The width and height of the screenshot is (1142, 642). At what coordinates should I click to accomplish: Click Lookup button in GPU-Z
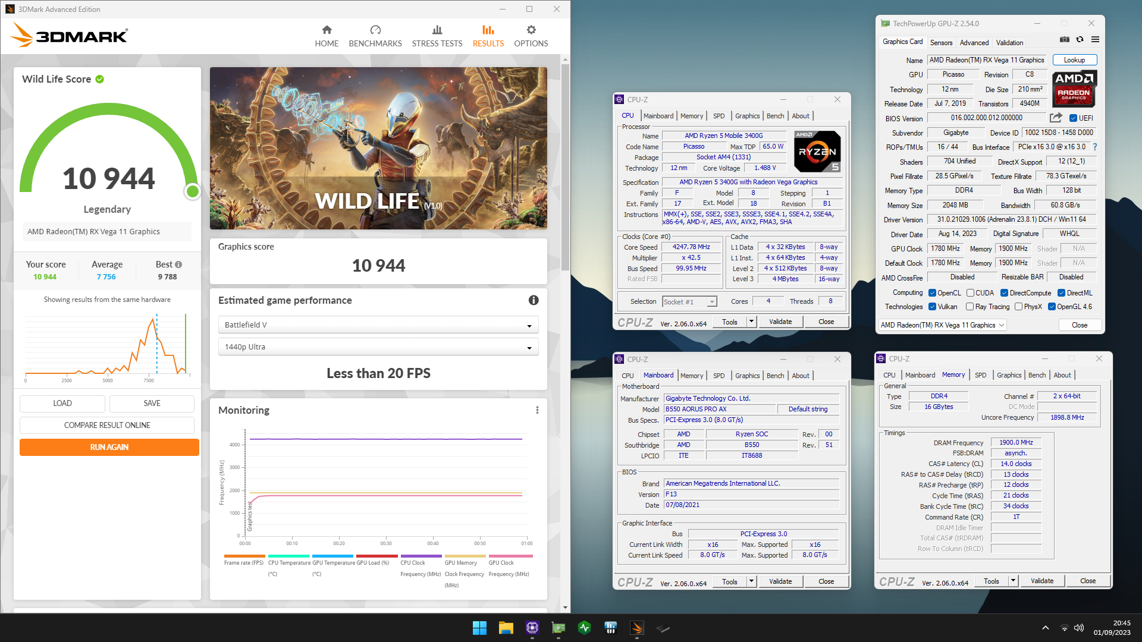[1074, 60]
